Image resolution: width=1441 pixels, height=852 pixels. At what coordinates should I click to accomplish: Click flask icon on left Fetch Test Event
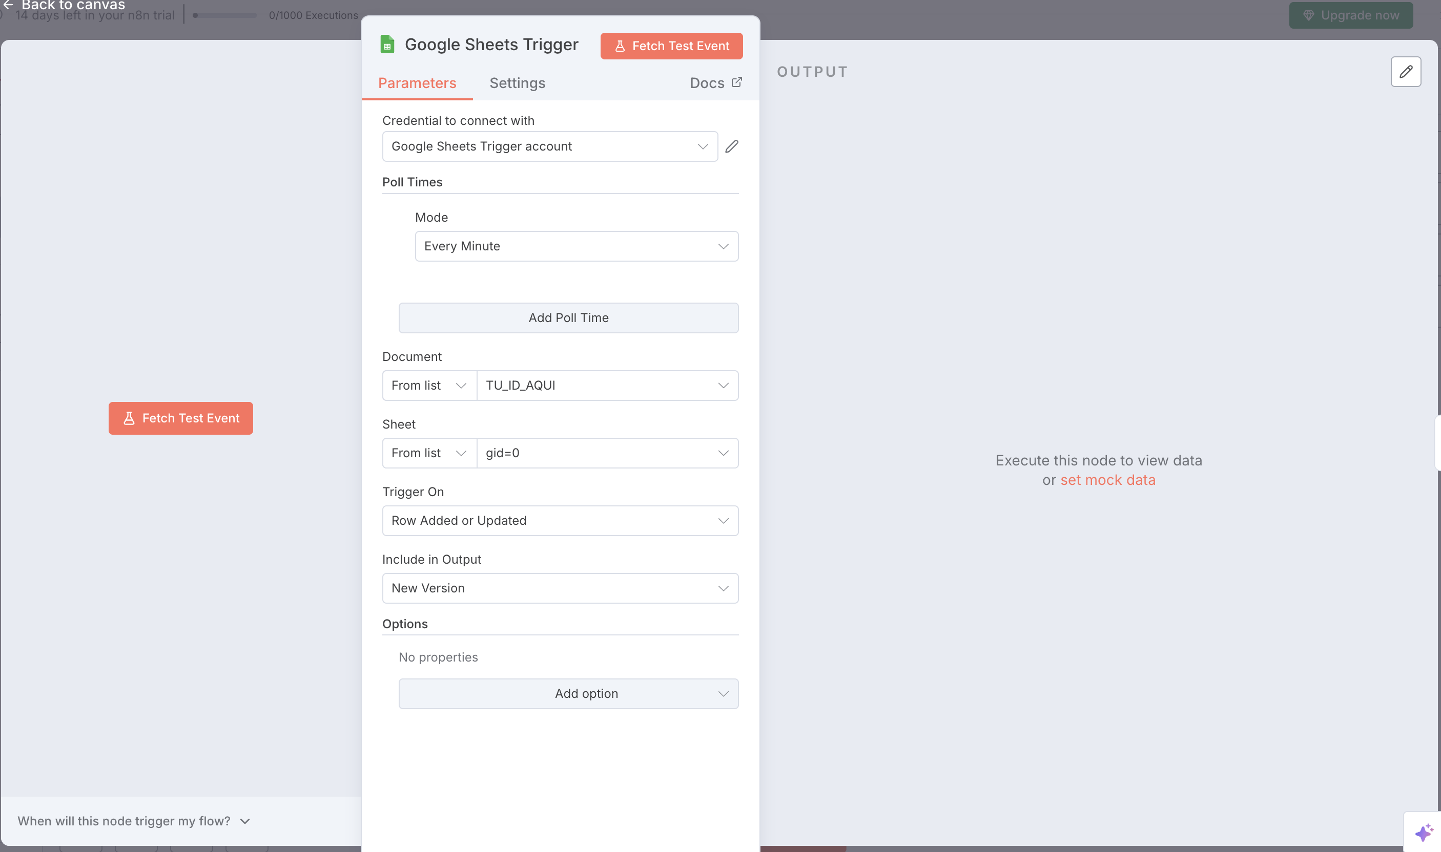[x=129, y=418]
